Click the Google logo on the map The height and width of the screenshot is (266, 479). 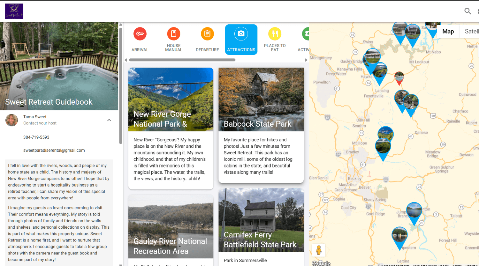tap(321, 263)
